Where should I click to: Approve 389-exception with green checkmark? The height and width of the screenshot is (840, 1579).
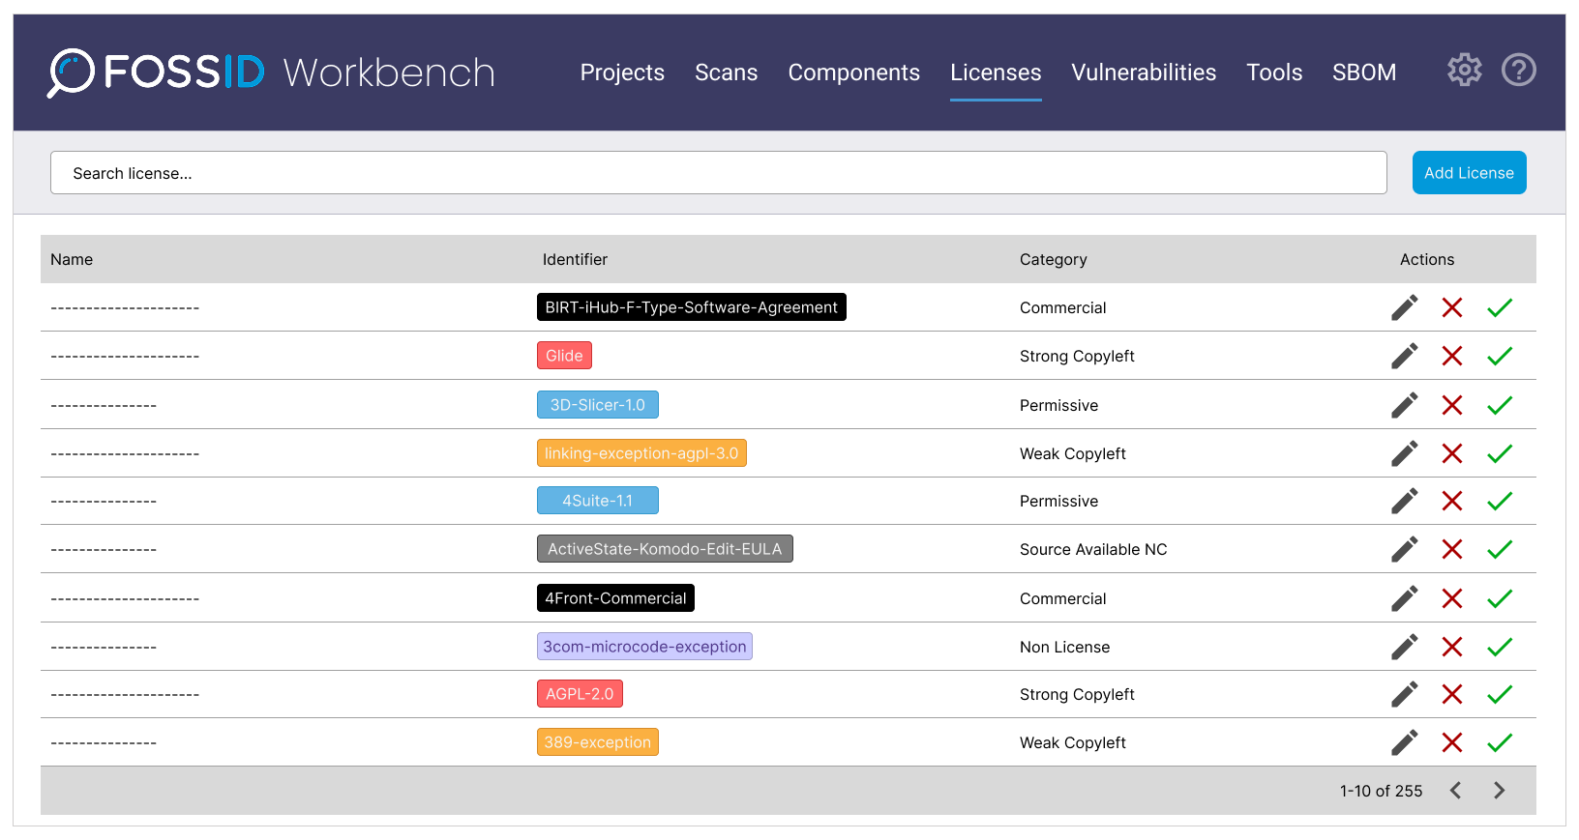(x=1500, y=742)
